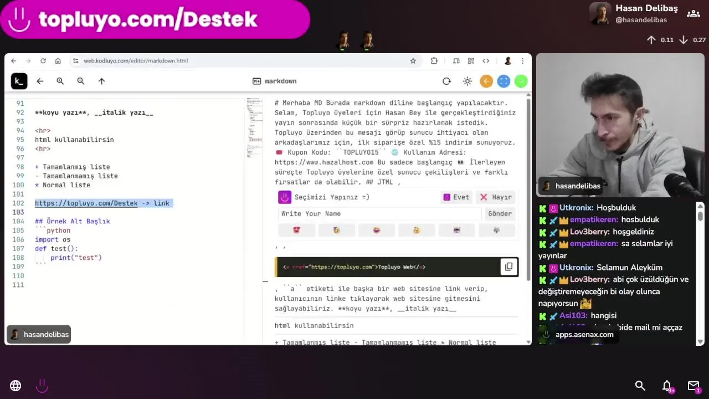Screen dimensions: 709x399
Task: Open the browser three-dot menu
Action: click(522, 61)
